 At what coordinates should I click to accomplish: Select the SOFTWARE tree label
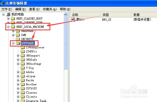pyautogui.click(x=28, y=43)
